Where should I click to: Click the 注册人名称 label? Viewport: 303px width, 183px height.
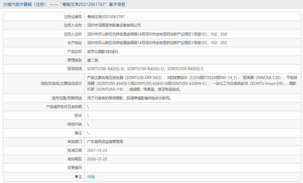[73, 25]
